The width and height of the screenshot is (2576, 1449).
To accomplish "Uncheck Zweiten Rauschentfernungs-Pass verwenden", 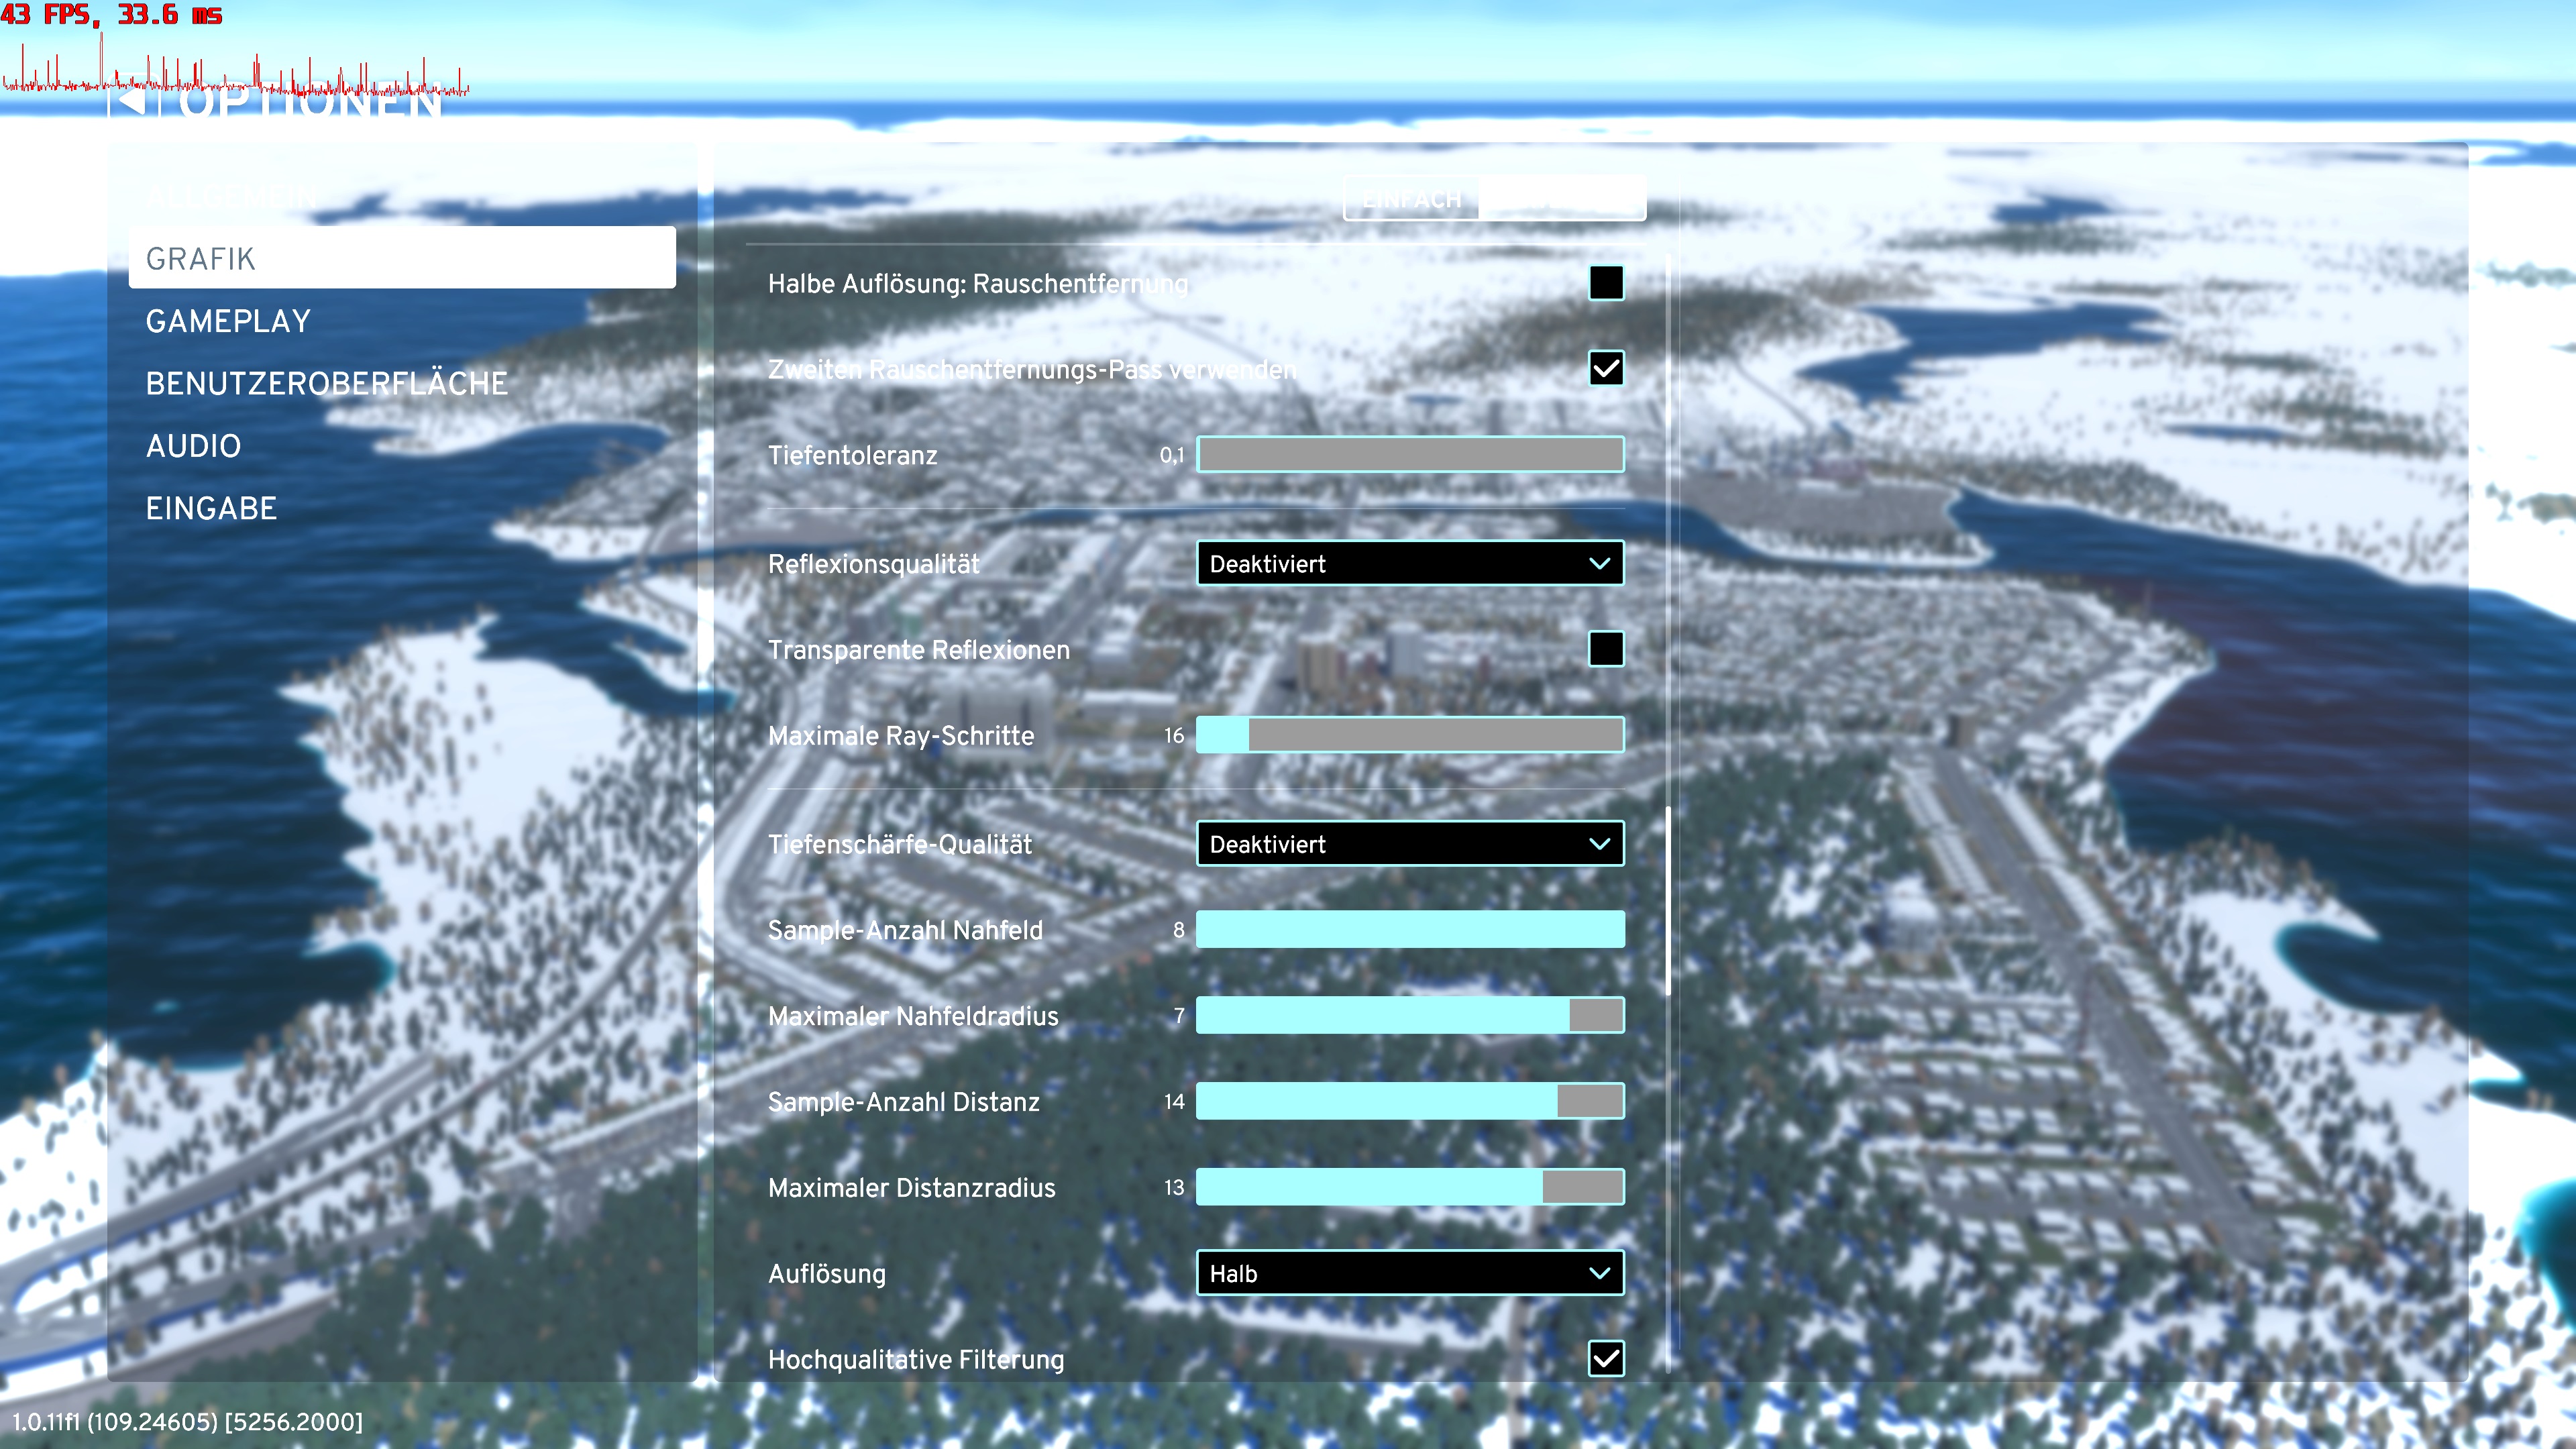I will (1605, 369).
